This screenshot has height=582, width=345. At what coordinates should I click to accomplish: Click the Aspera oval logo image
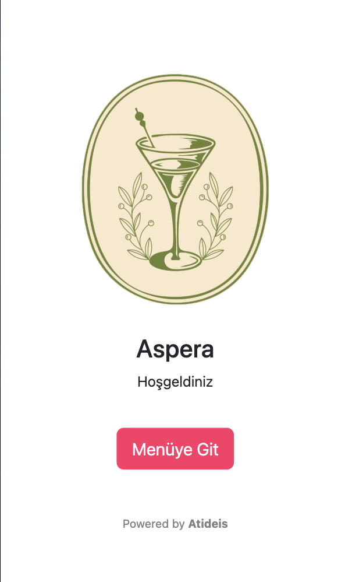[175, 189]
